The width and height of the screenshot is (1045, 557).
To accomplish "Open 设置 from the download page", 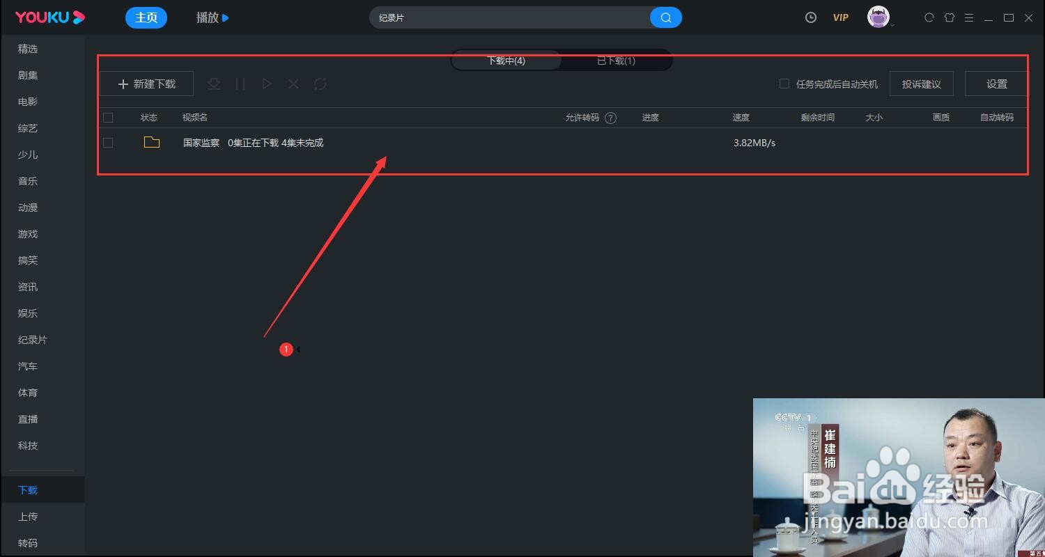I will click(x=996, y=83).
